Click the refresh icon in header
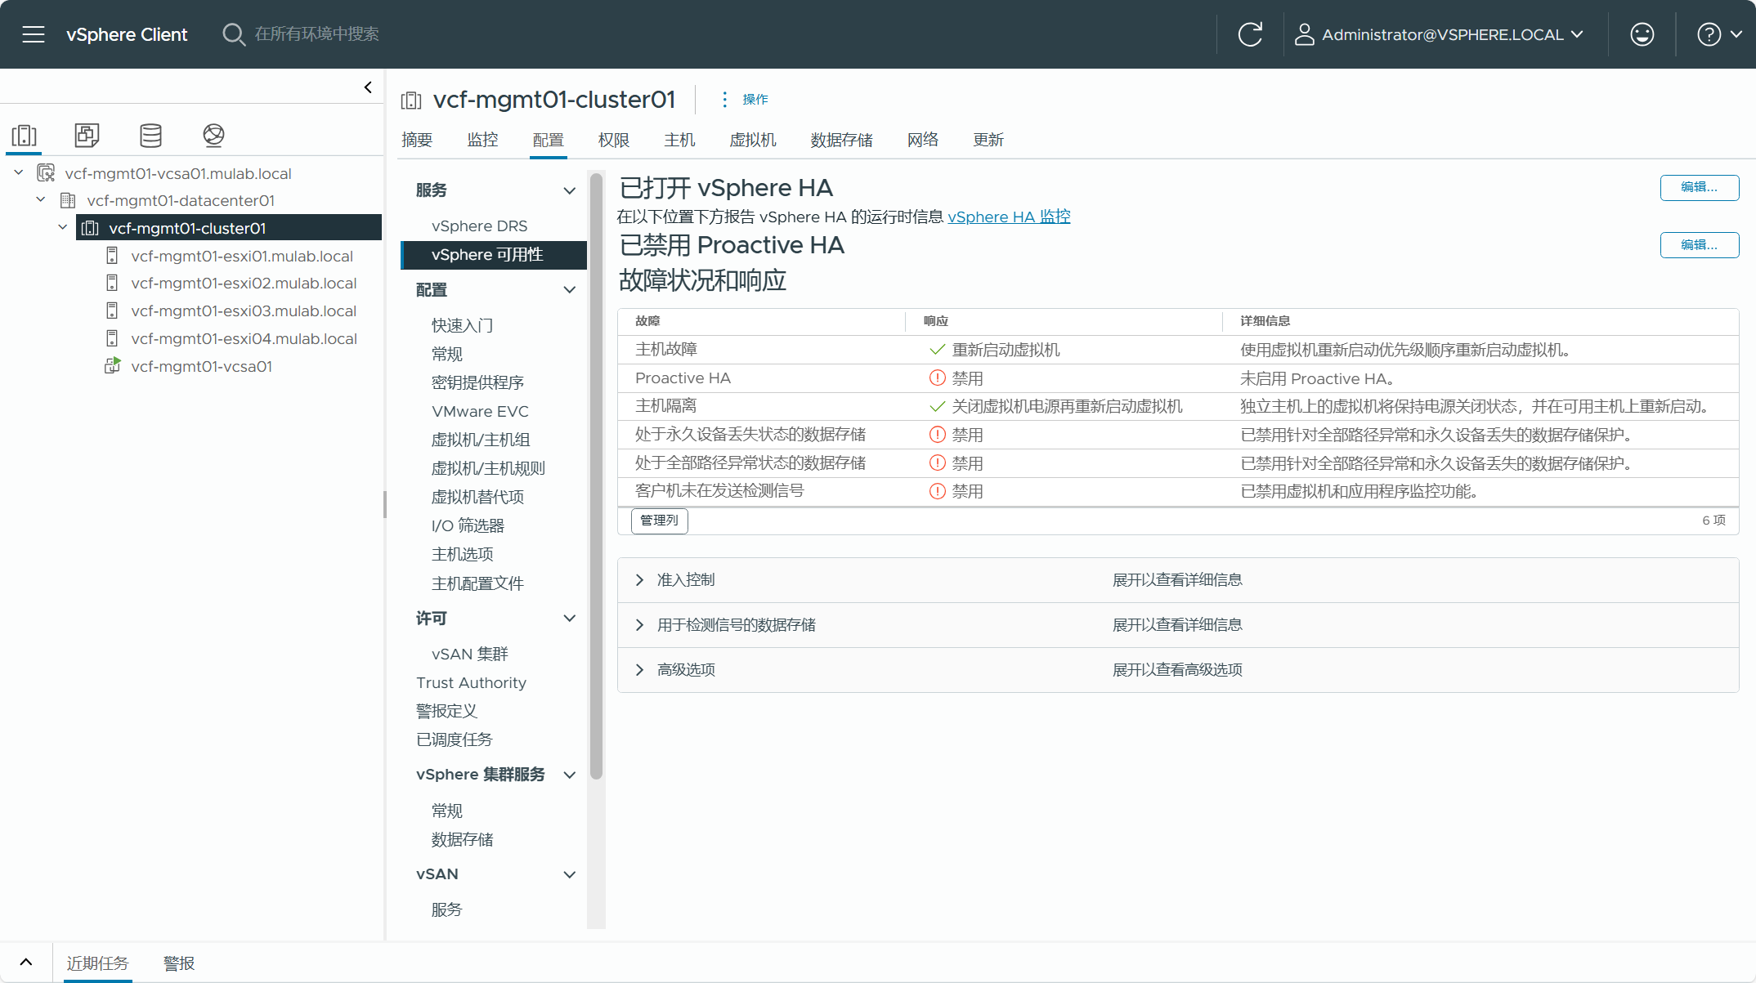1756x983 pixels. coord(1250,34)
